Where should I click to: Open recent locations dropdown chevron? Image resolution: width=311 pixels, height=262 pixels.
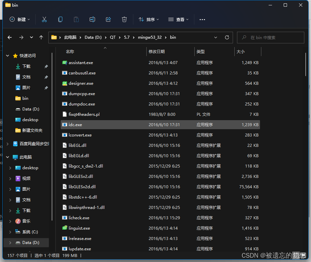(31, 37)
